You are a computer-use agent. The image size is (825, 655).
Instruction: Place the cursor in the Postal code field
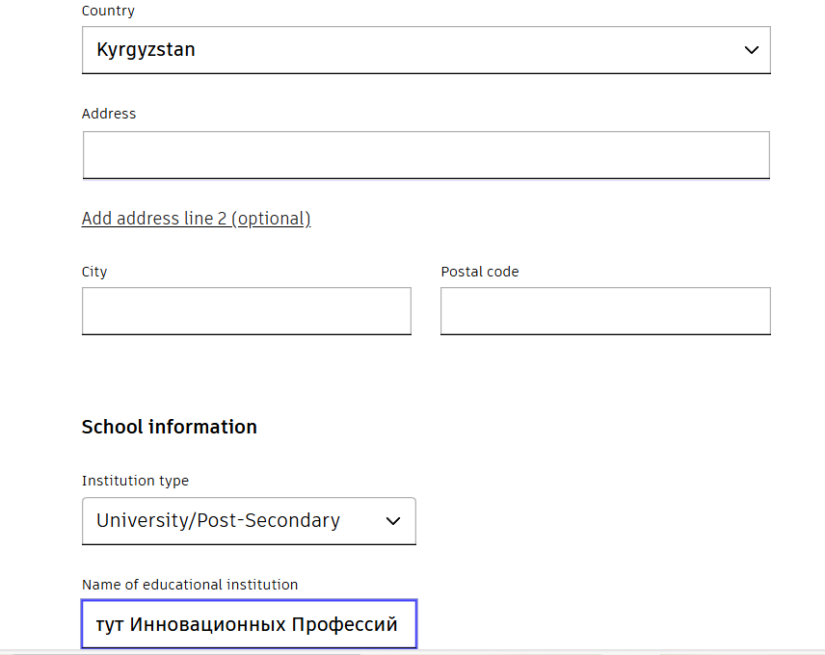point(605,311)
